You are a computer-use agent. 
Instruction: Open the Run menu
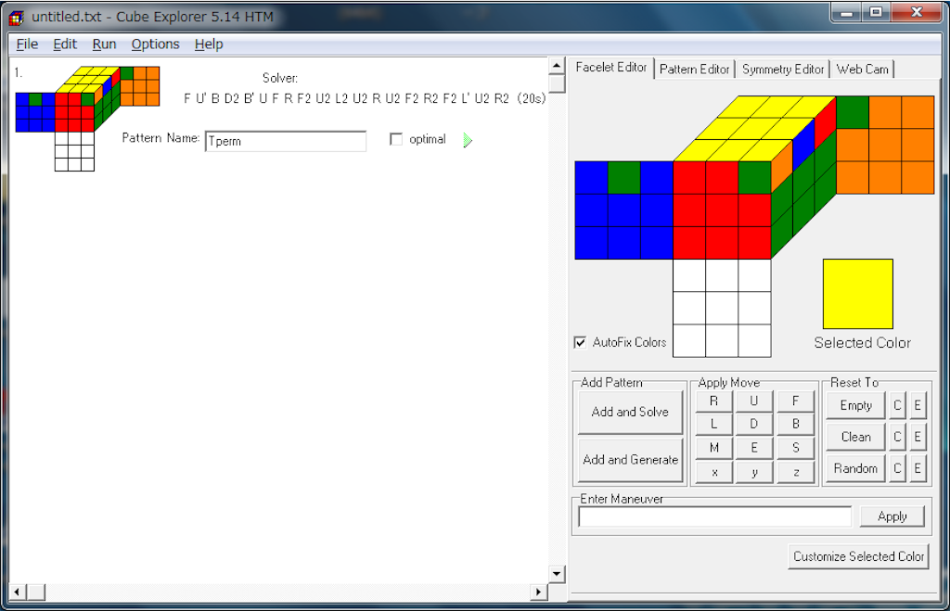tap(104, 45)
